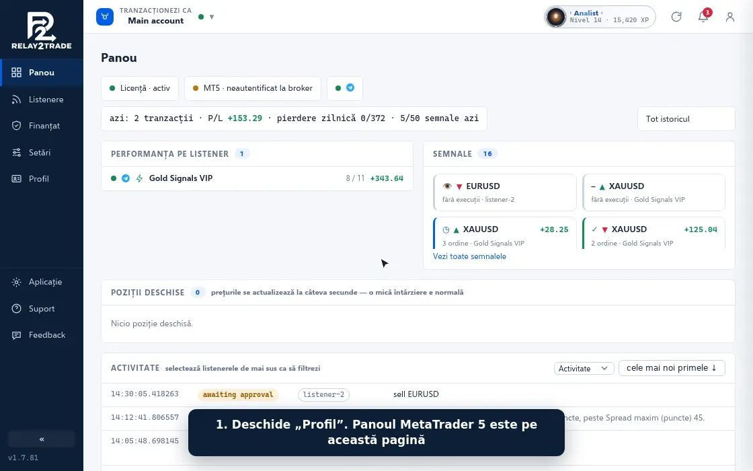Click the v1.7.81 version label

[23, 458]
